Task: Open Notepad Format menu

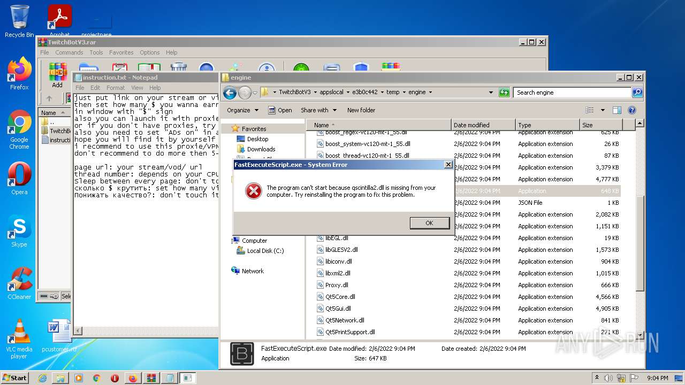Action: coord(116,88)
